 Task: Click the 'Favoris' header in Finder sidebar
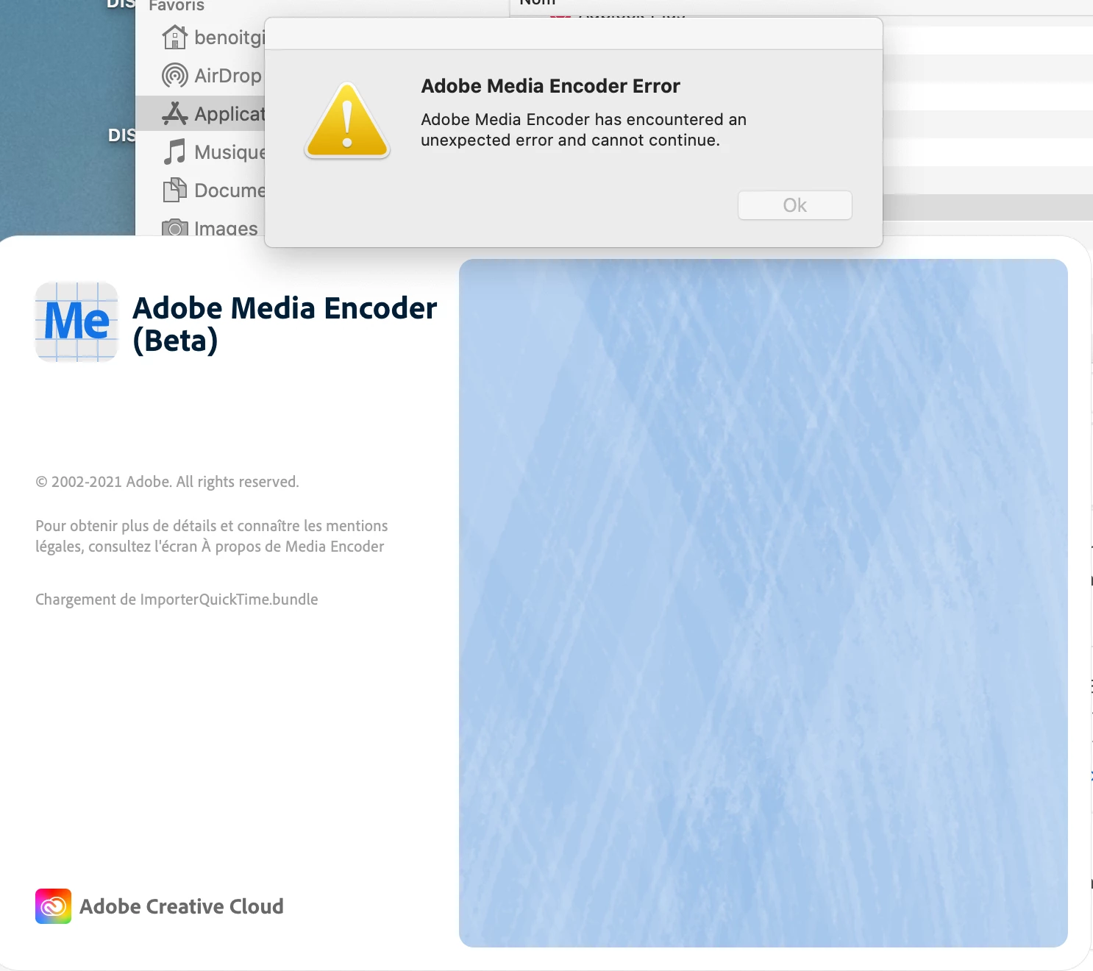pyautogui.click(x=177, y=6)
